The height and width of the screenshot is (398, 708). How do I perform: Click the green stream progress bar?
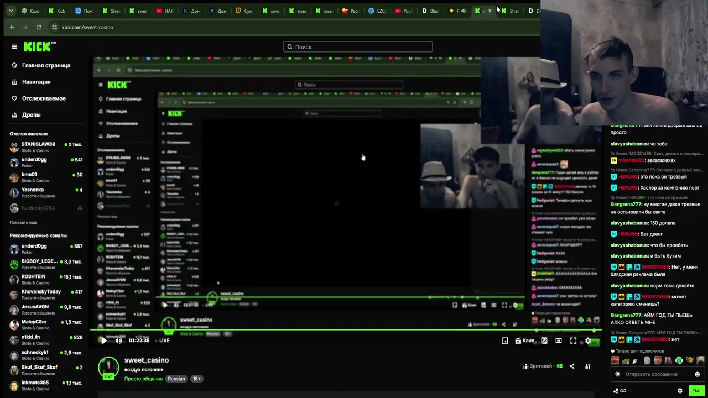[x=346, y=331]
